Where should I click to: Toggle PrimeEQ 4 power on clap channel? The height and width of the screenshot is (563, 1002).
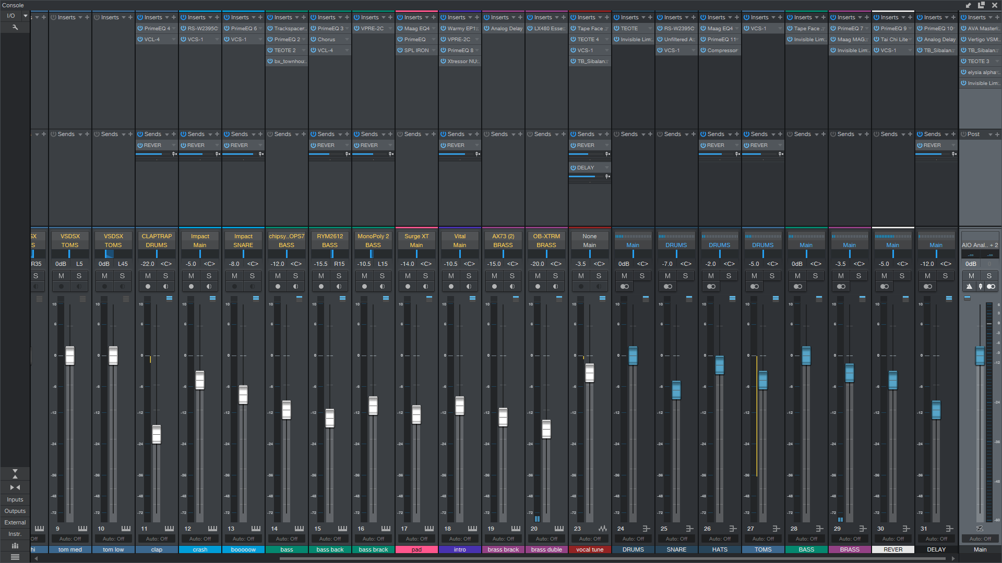(x=140, y=28)
